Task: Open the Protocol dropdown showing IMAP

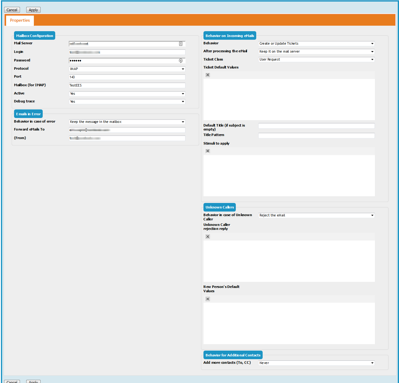Action: [x=127, y=69]
